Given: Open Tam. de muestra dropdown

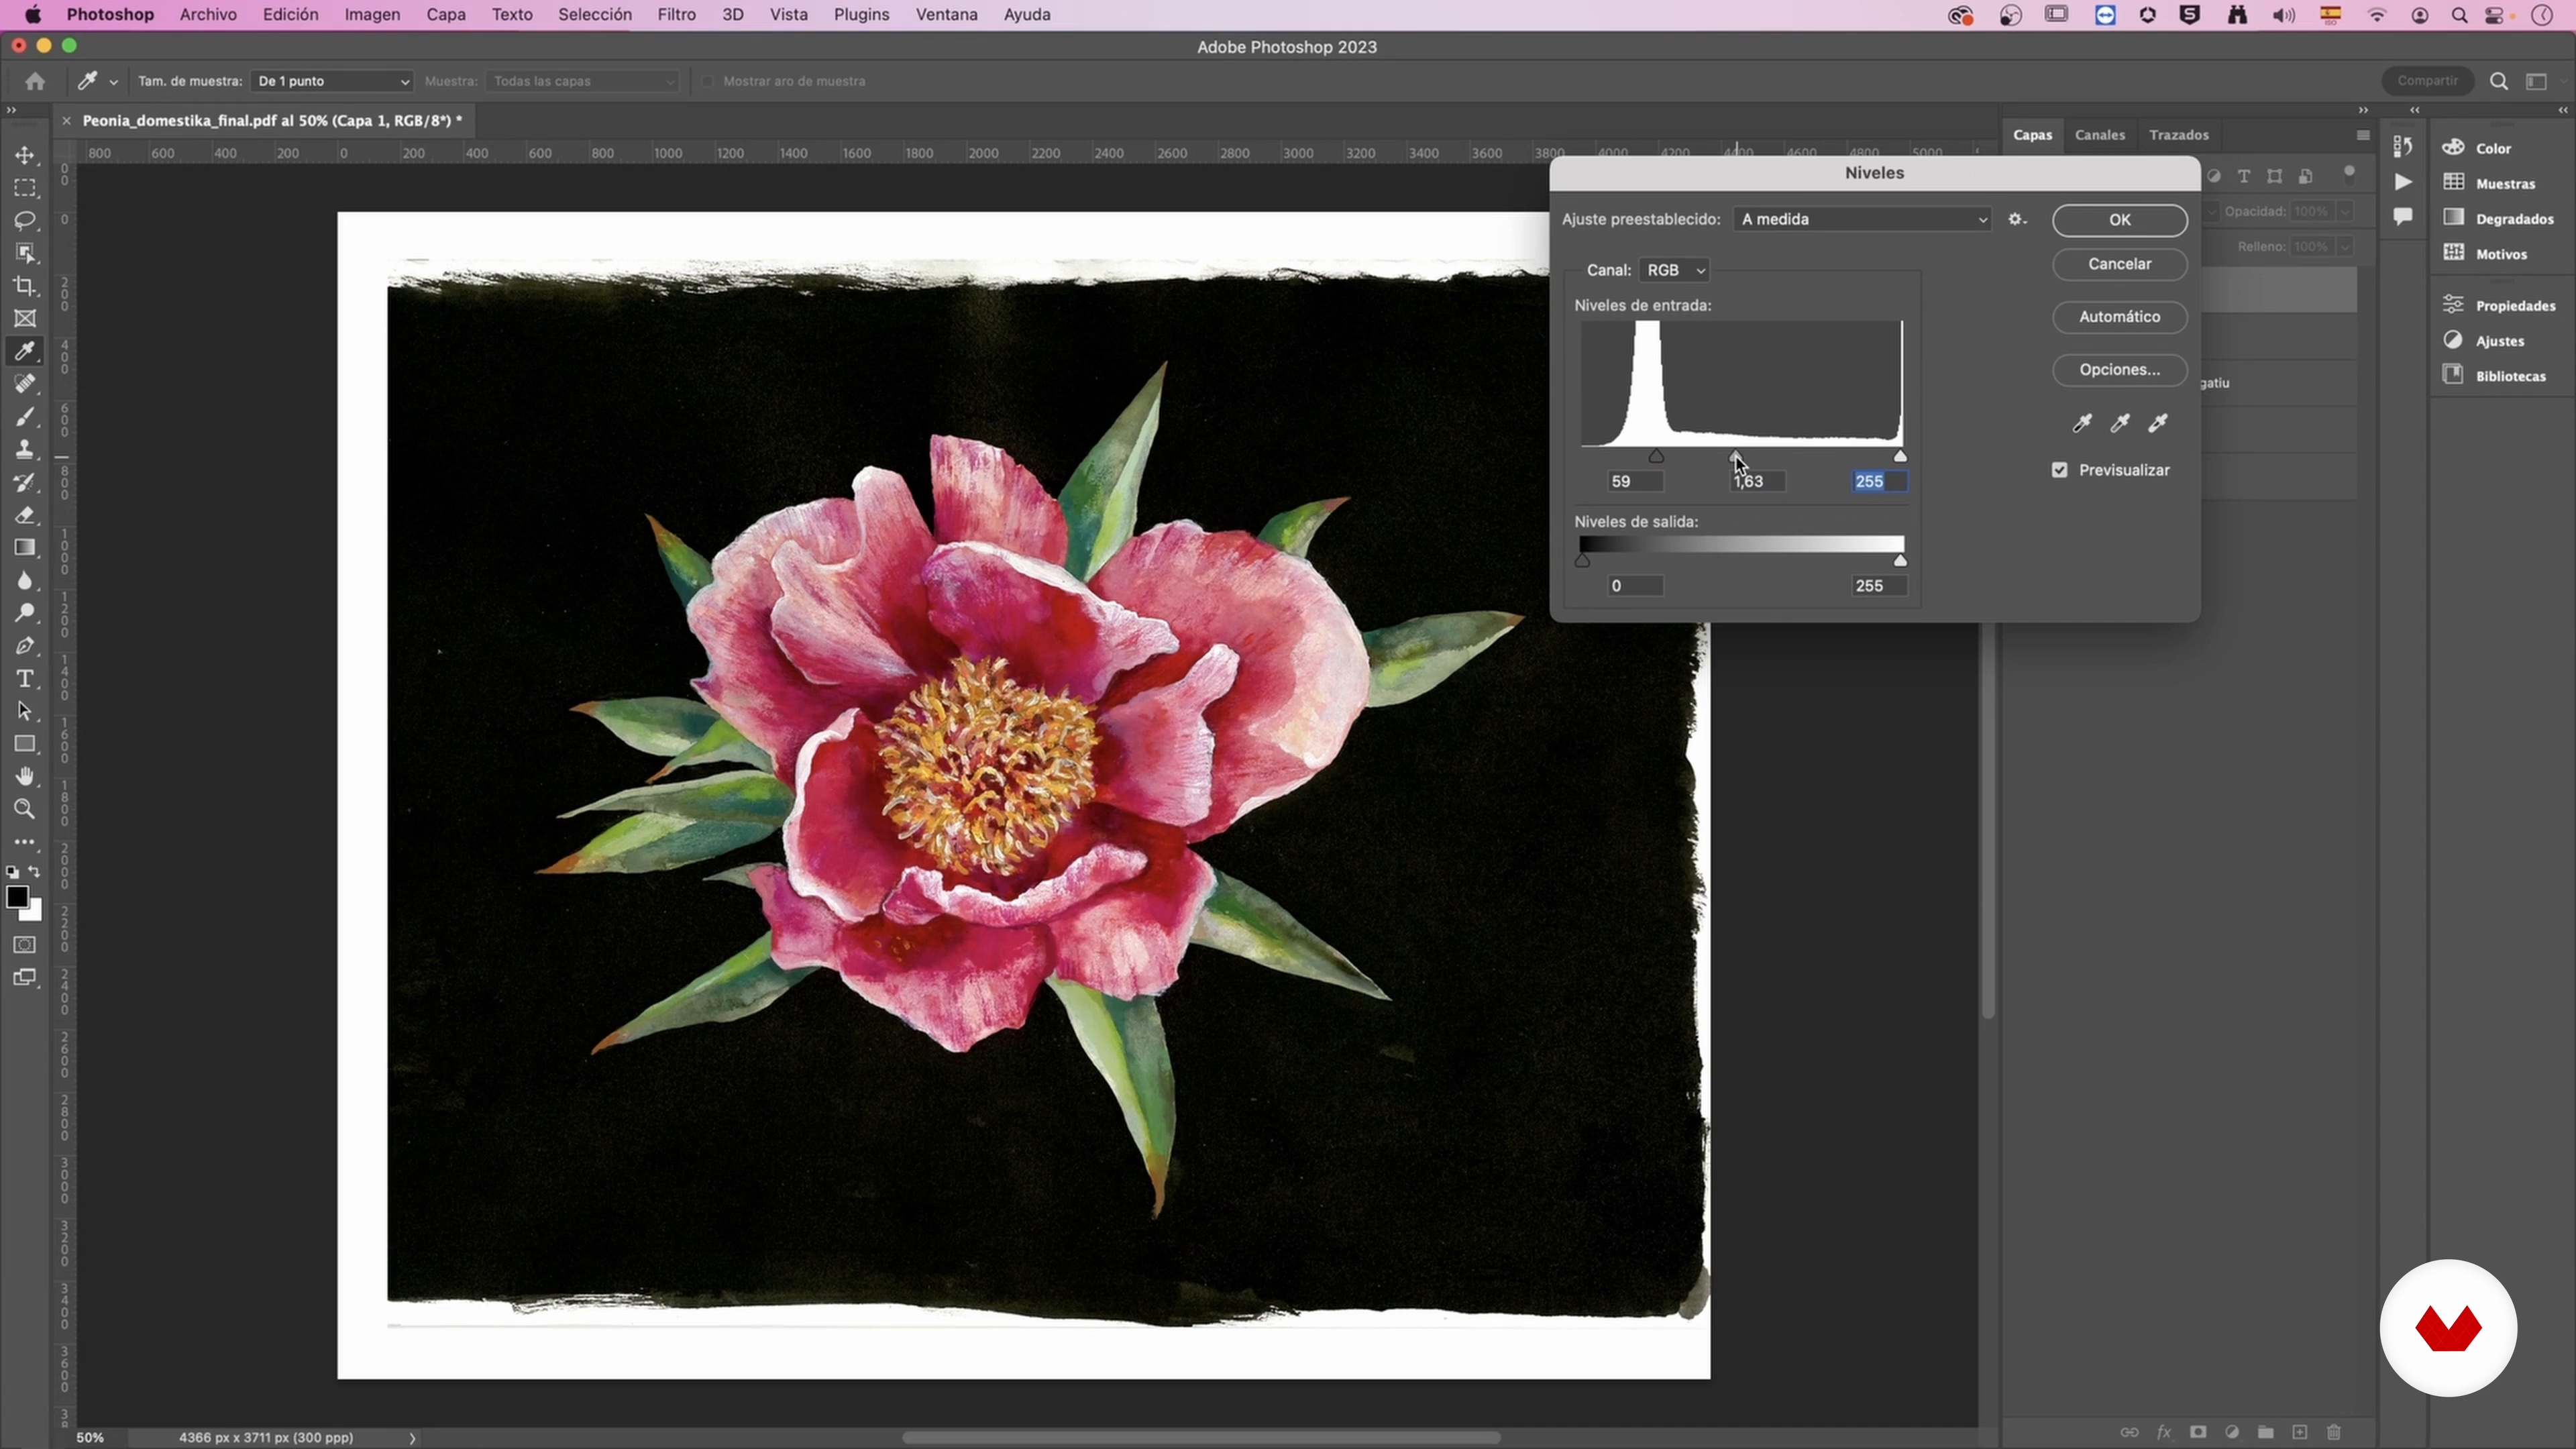Looking at the screenshot, I should tap(331, 81).
